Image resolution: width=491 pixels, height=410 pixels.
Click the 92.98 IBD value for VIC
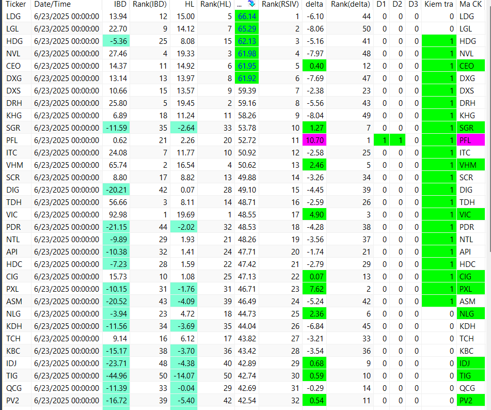[x=116, y=215]
